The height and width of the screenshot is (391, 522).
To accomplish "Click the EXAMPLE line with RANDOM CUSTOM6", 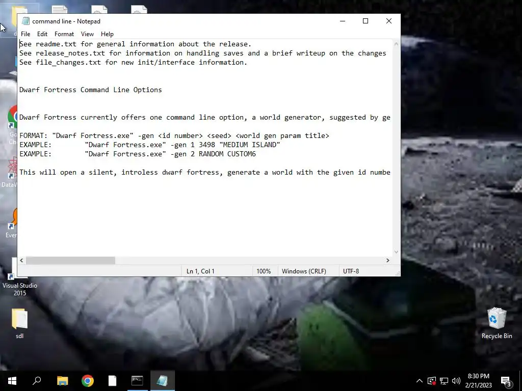I will coord(138,154).
